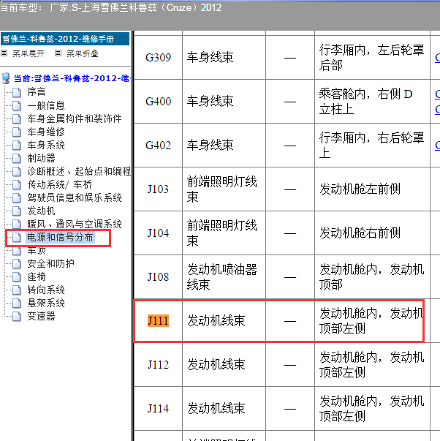Open the 一般信息 section
The width and height of the screenshot is (440, 441).
click(x=46, y=105)
